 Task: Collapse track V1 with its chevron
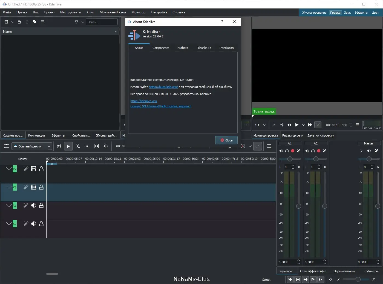[9, 187]
